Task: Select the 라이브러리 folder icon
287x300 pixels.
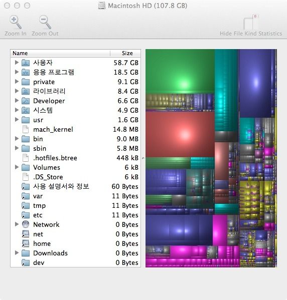Action: pos(26,91)
